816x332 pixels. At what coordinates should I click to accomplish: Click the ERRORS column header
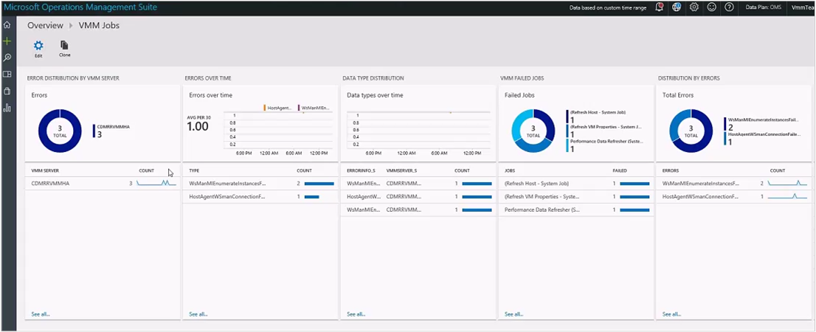coord(670,170)
